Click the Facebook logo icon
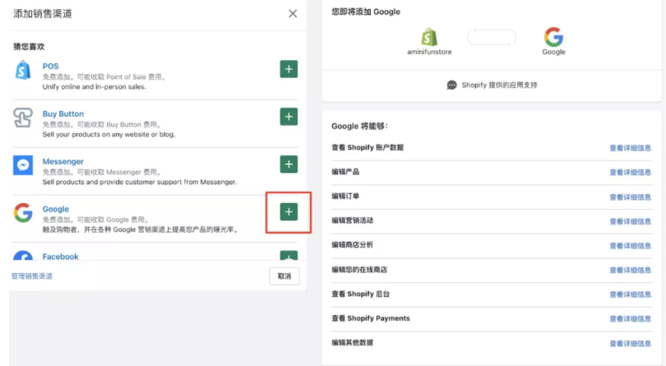The width and height of the screenshot is (666, 366). point(23,256)
